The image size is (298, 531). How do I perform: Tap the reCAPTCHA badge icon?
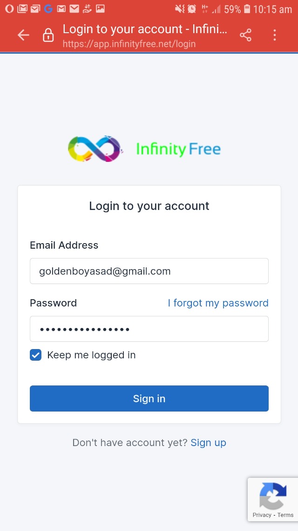pos(272,496)
